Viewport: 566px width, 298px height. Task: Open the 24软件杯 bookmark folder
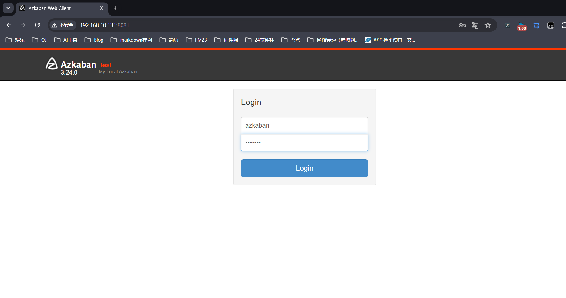[x=260, y=40]
